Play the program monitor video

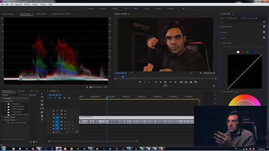tap(165, 82)
